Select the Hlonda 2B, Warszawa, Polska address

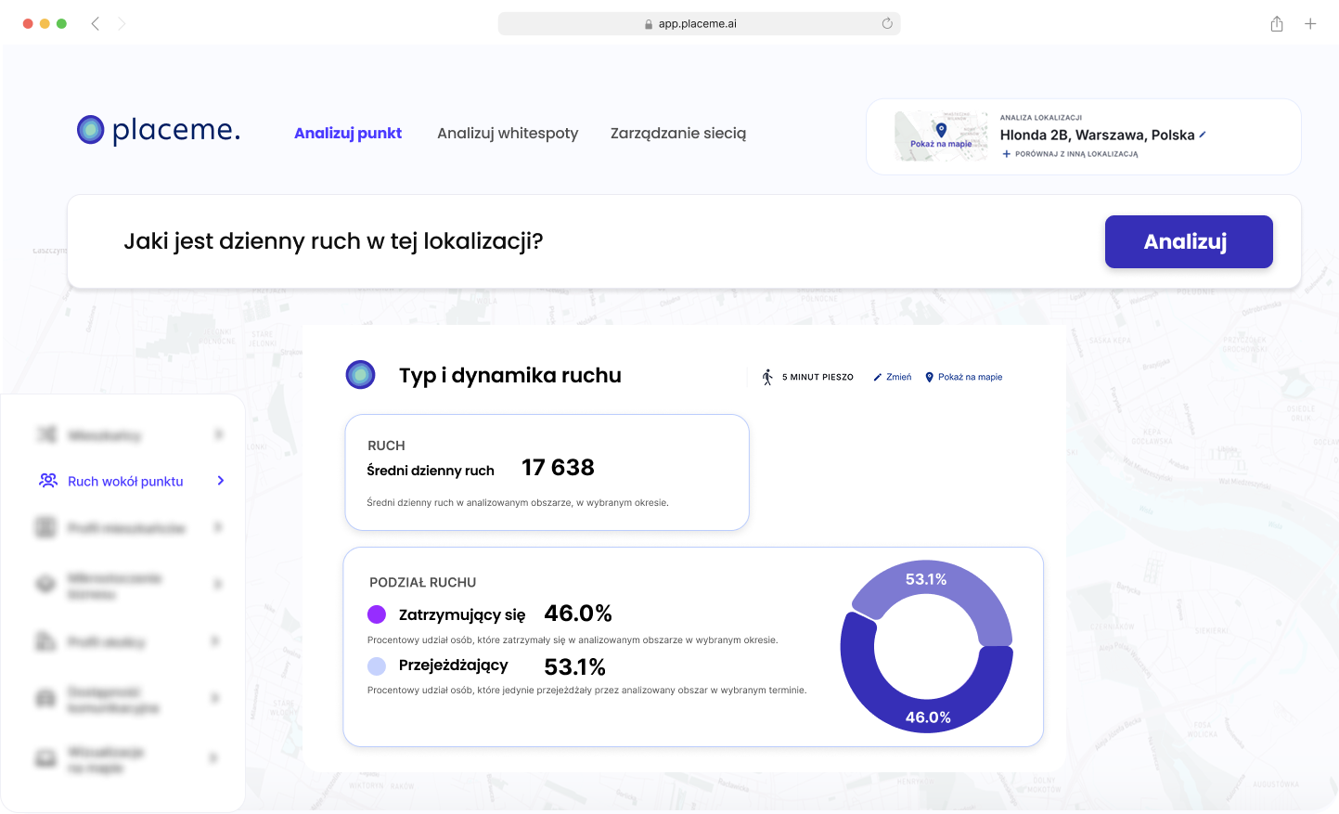pos(1097,135)
